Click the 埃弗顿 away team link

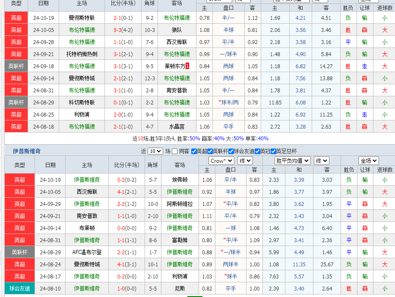click(180, 180)
